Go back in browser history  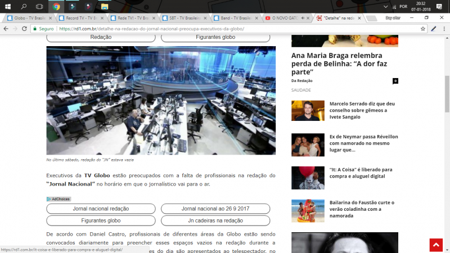(x=6, y=29)
